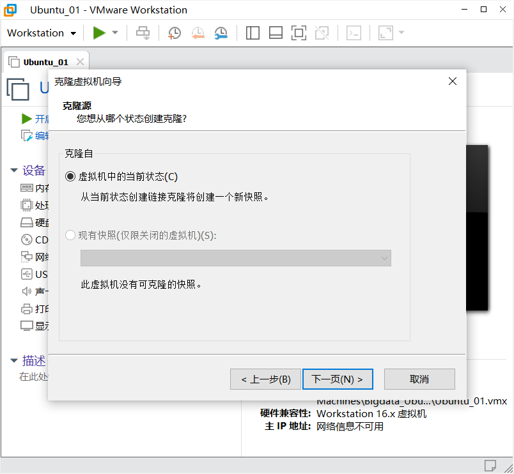
Task: Click the network adapter device icon
Action: pos(27,257)
